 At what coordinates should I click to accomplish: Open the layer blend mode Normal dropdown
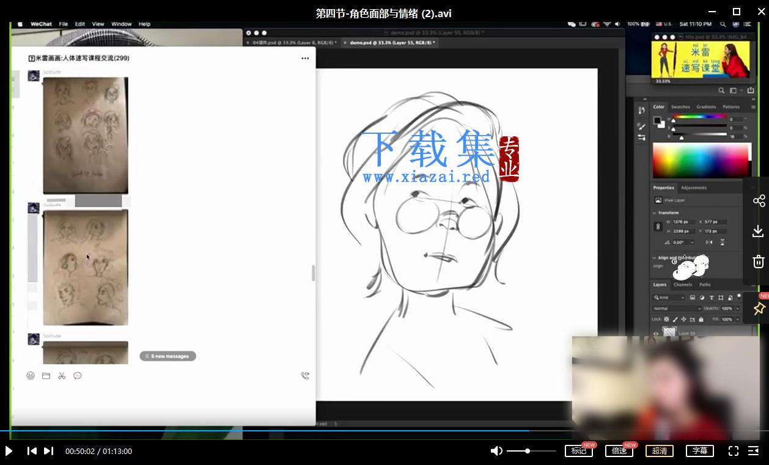coord(677,309)
